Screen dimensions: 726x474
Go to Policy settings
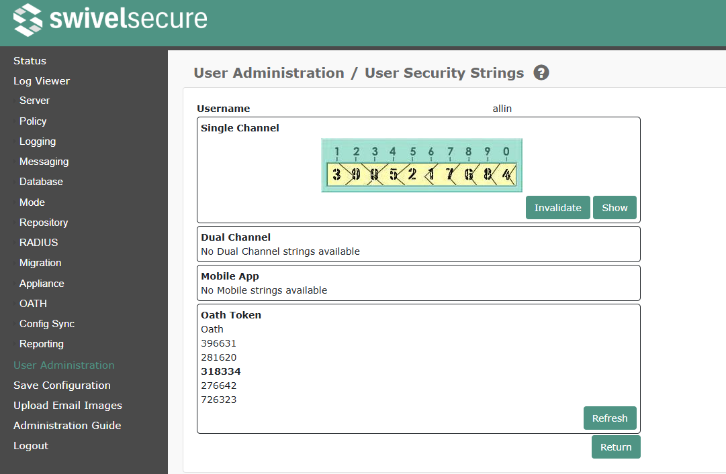click(x=33, y=121)
